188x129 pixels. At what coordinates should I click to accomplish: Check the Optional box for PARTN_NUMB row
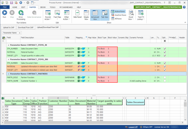(x=165, y=81)
